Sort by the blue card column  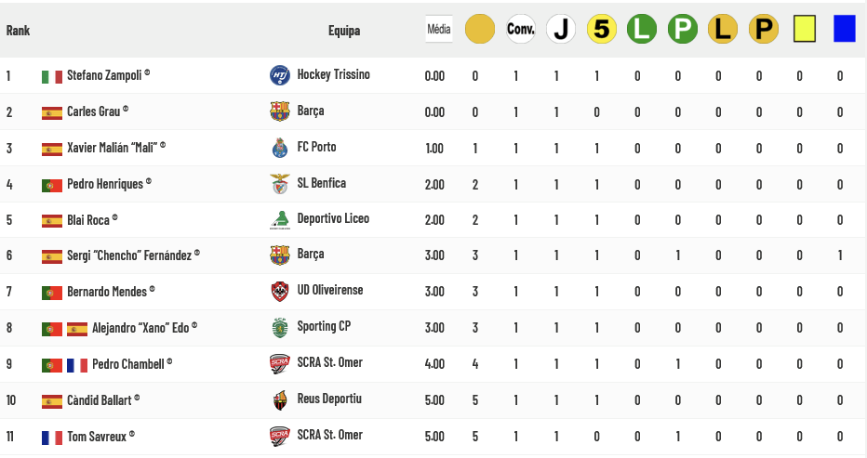(x=844, y=30)
